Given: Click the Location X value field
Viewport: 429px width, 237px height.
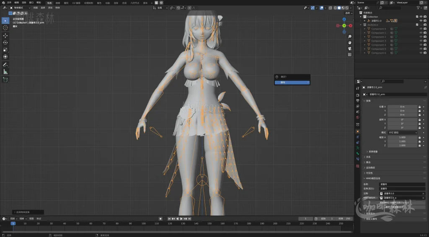Looking at the screenshot, I should [x=403, y=107].
